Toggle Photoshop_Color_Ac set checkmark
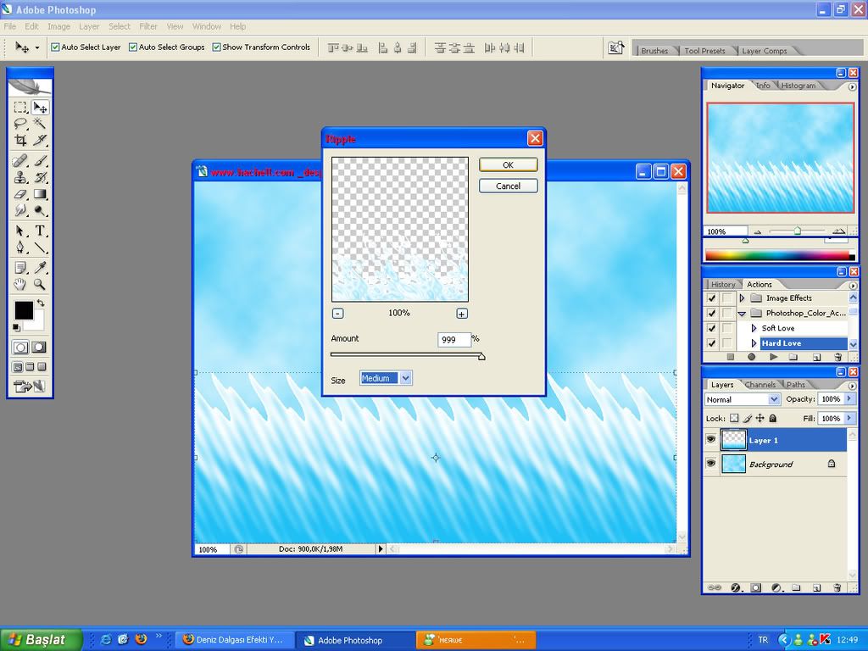The height and width of the screenshot is (651, 868). (x=712, y=313)
